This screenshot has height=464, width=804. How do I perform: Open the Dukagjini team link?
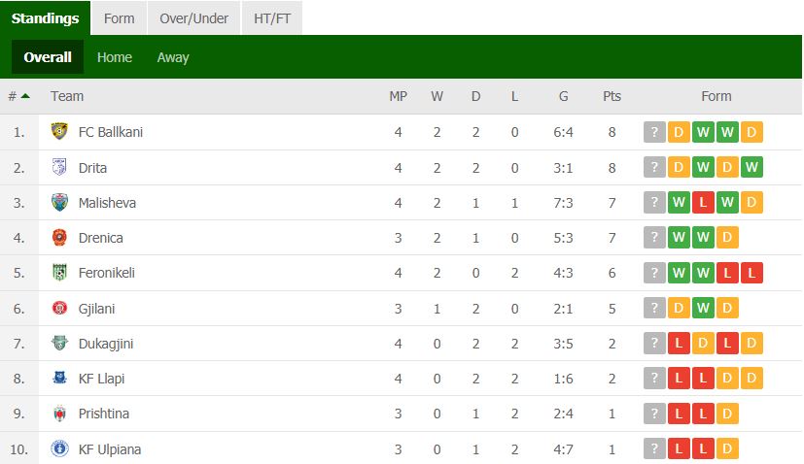[106, 344]
